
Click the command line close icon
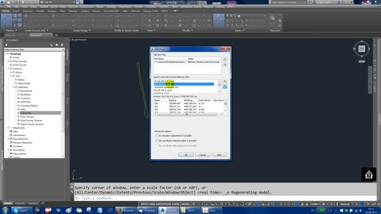click(72, 187)
